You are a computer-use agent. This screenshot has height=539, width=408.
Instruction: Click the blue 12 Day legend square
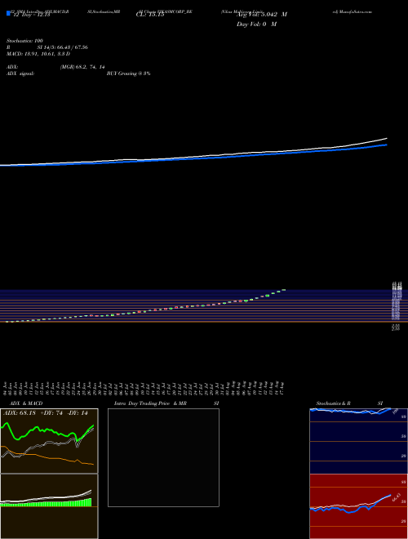coord(8,13)
